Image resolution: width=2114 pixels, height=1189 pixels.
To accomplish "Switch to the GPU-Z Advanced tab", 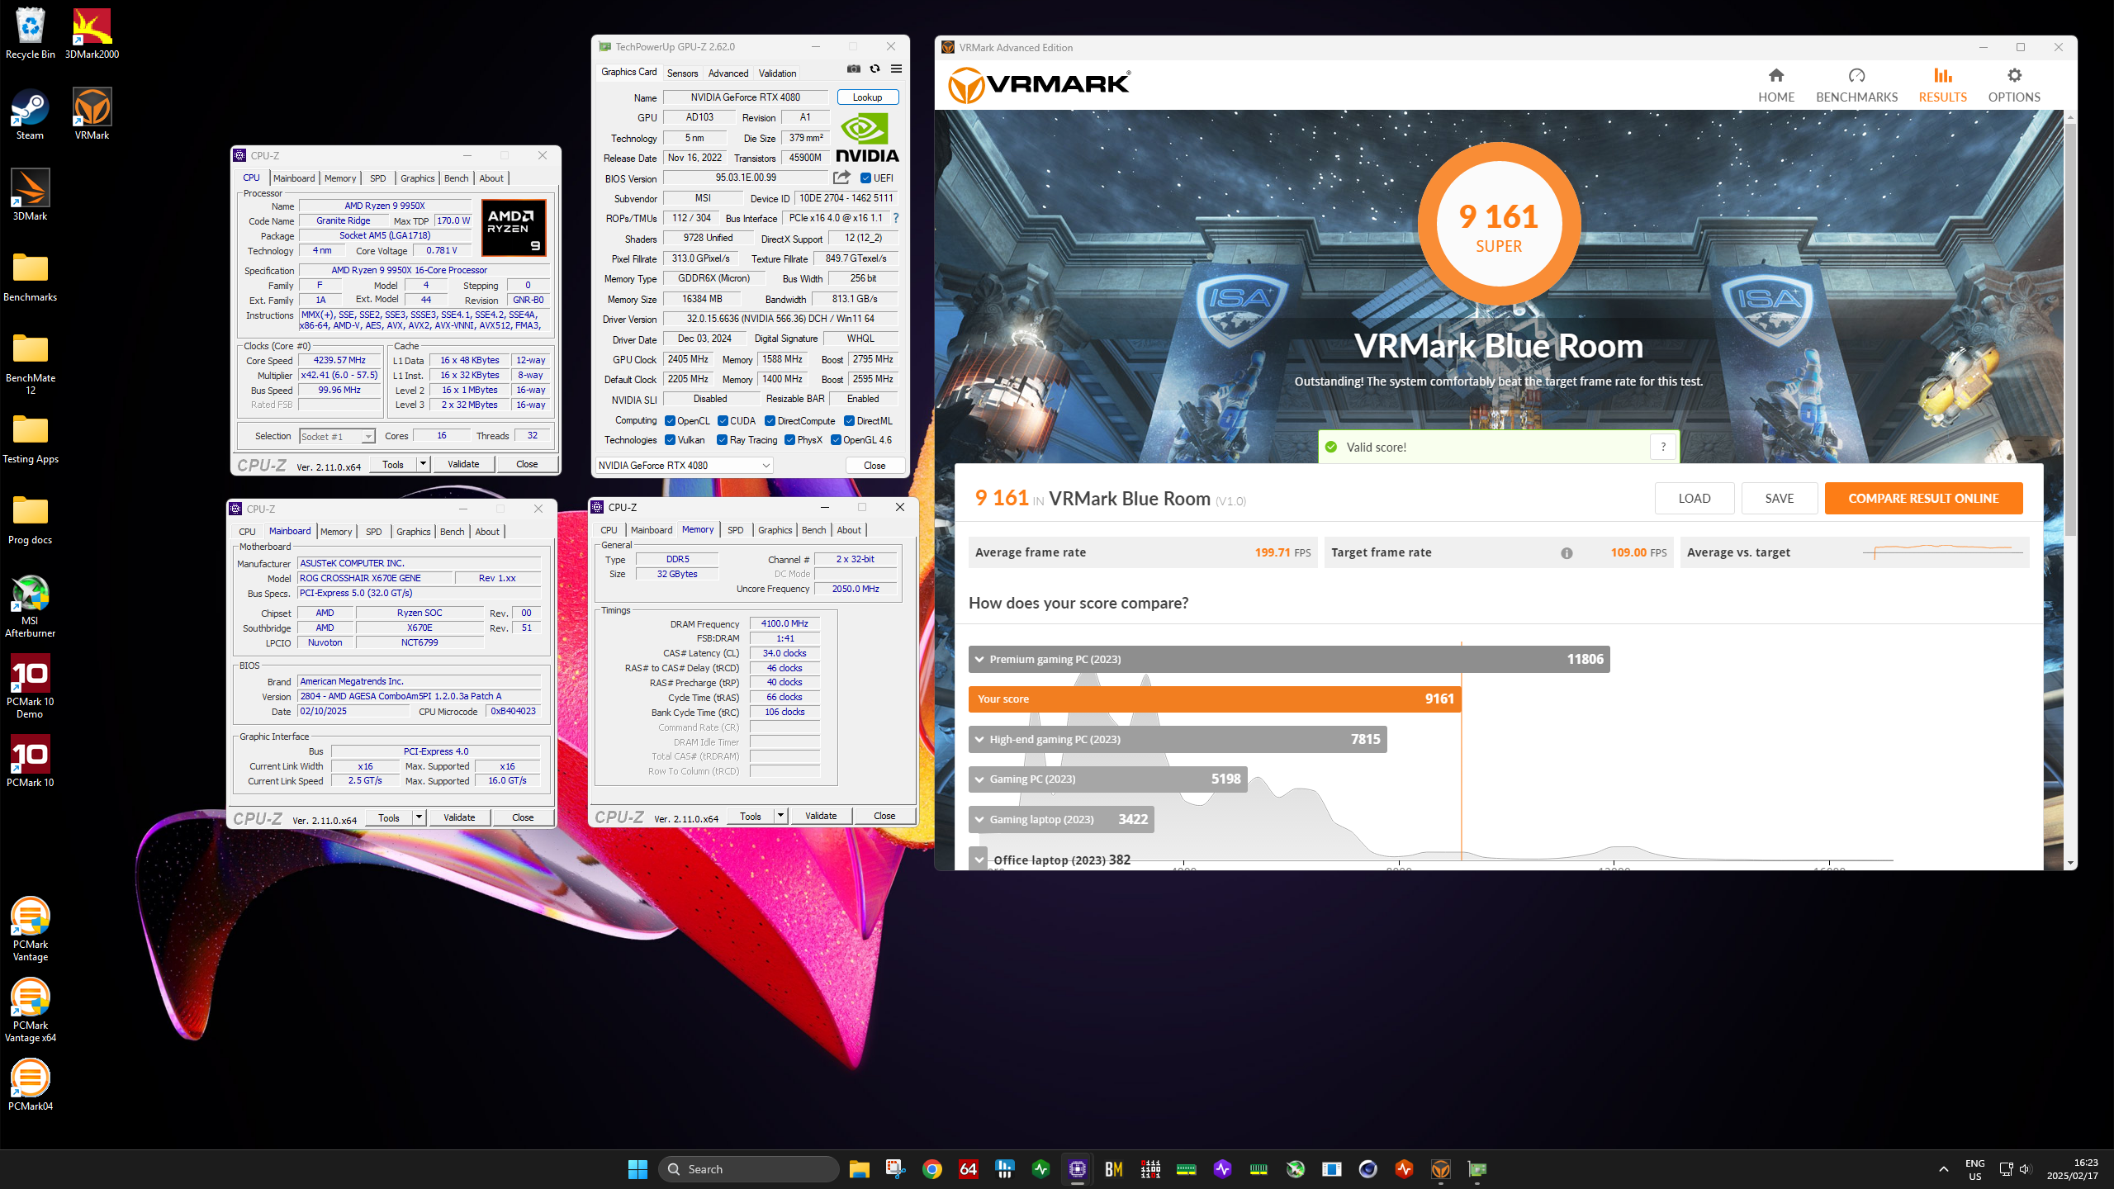I will tap(728, 73).
